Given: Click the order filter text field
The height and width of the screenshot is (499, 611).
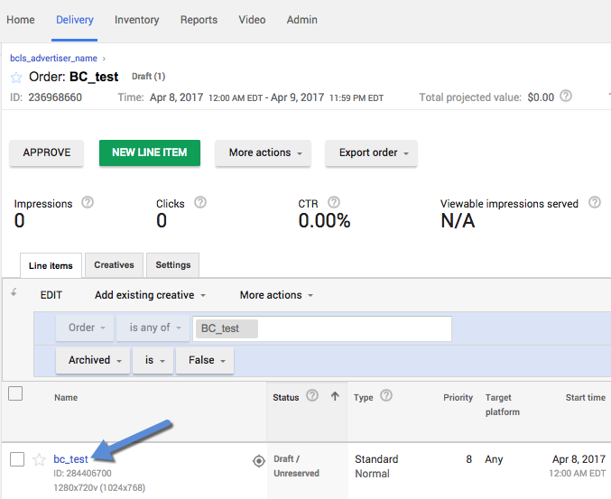Looking at the screenshot, I should [x=352, y=328].
